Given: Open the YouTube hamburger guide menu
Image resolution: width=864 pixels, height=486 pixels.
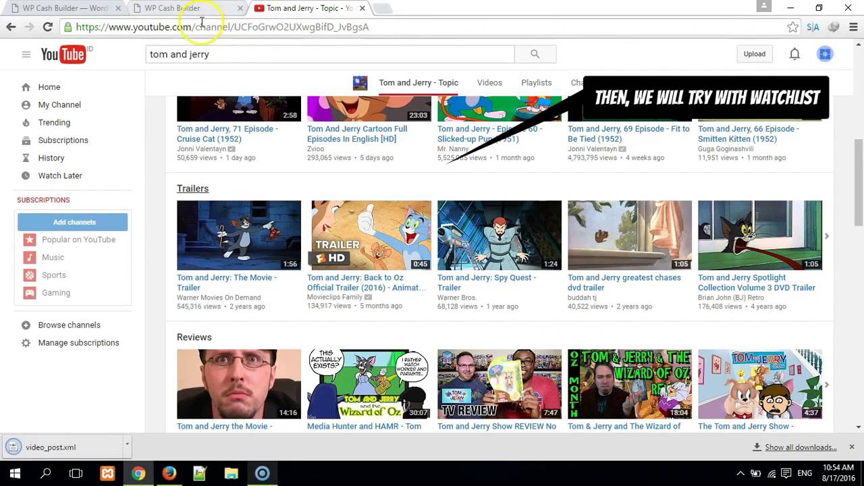Looking at the screenshot, I should (26, 54).
